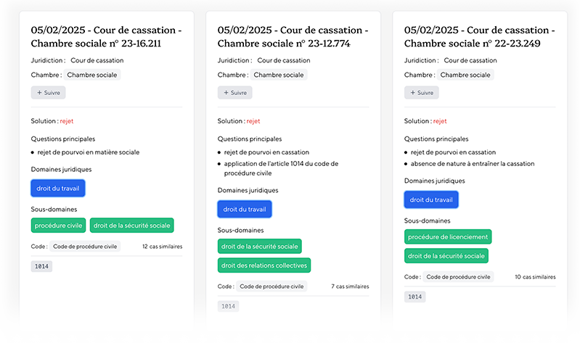Viewport: 580px width, 343px height.
Task: Open case title Chambre sociale n° 23-16.211
Action: (x=106, y=37)
